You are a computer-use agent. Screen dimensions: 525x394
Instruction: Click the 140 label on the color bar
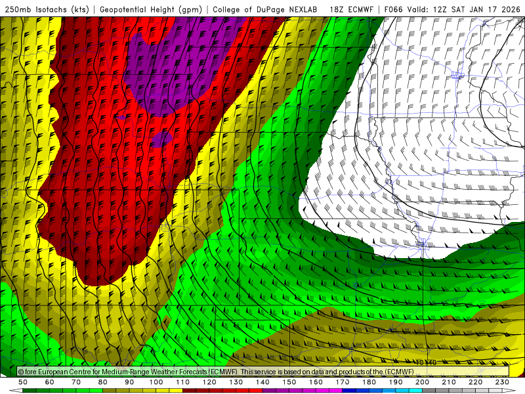tap(263, 382)
